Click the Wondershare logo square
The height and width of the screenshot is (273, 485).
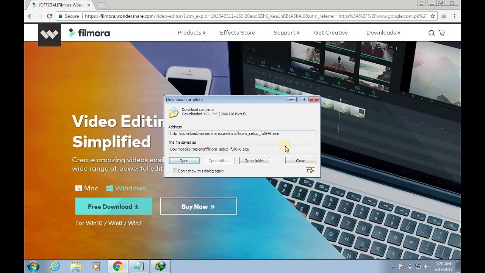49,35
